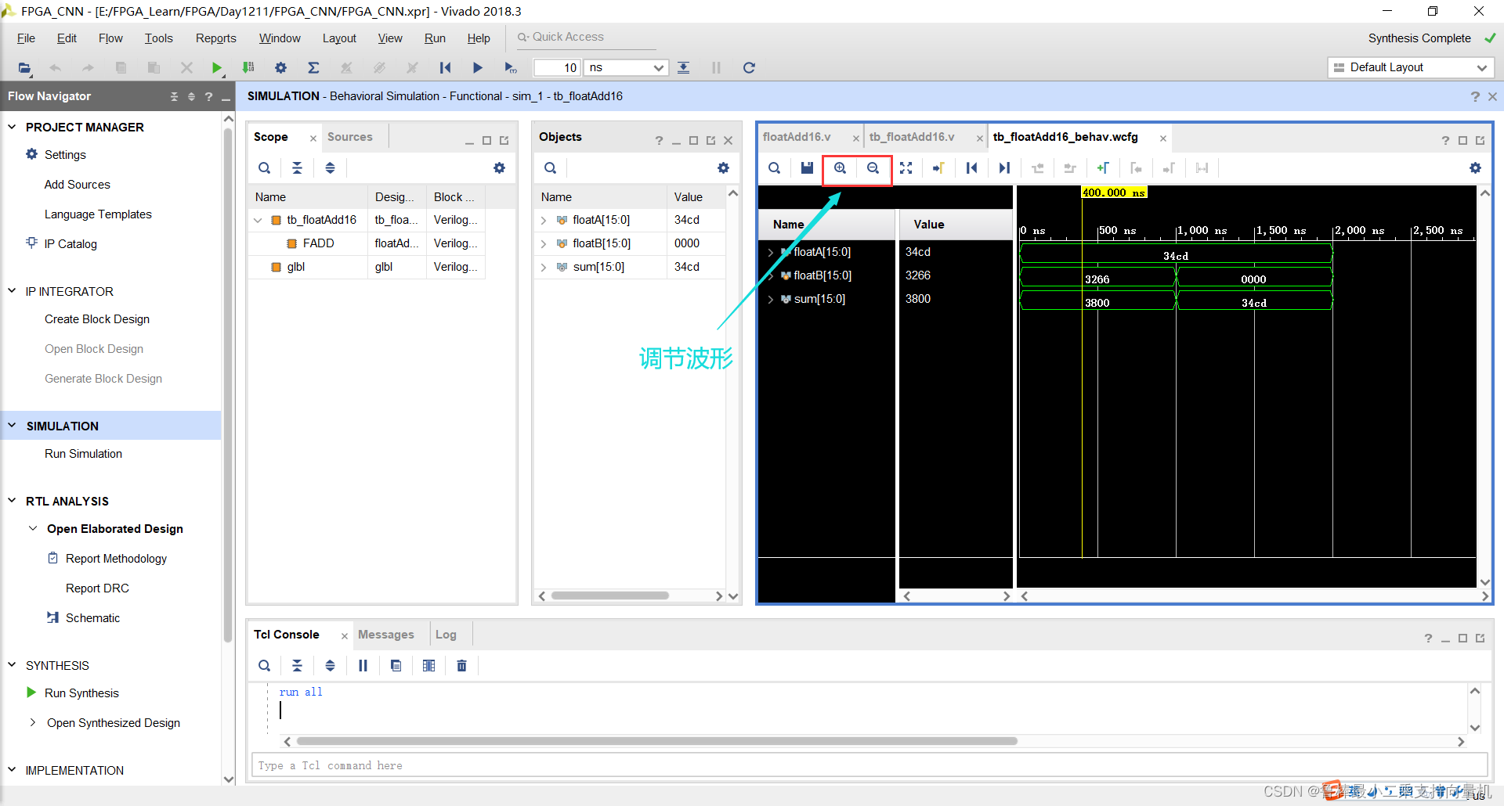1504x806 pixels.
Task: Open the time unit ns dropdown
Action: click(x=627, y=68)
